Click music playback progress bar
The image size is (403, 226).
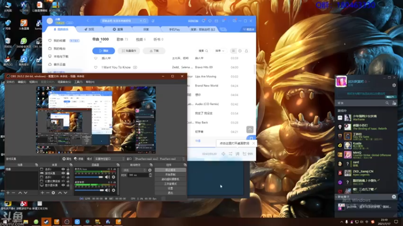pos(222,147)
